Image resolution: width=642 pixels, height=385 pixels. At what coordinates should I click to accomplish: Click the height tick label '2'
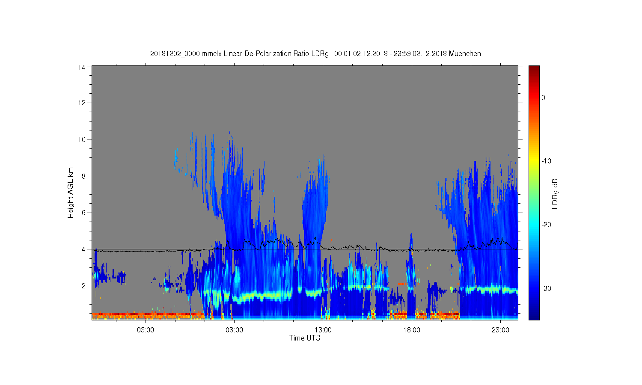84,286
